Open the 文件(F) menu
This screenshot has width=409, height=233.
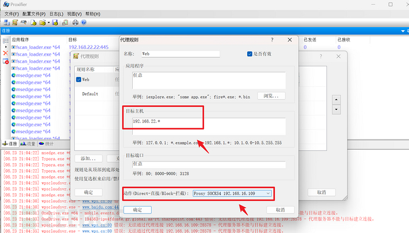click(11, 14)
